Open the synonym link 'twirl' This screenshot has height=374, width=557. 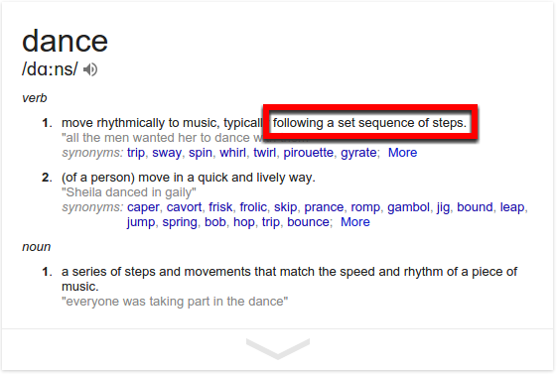click(265, 153)
